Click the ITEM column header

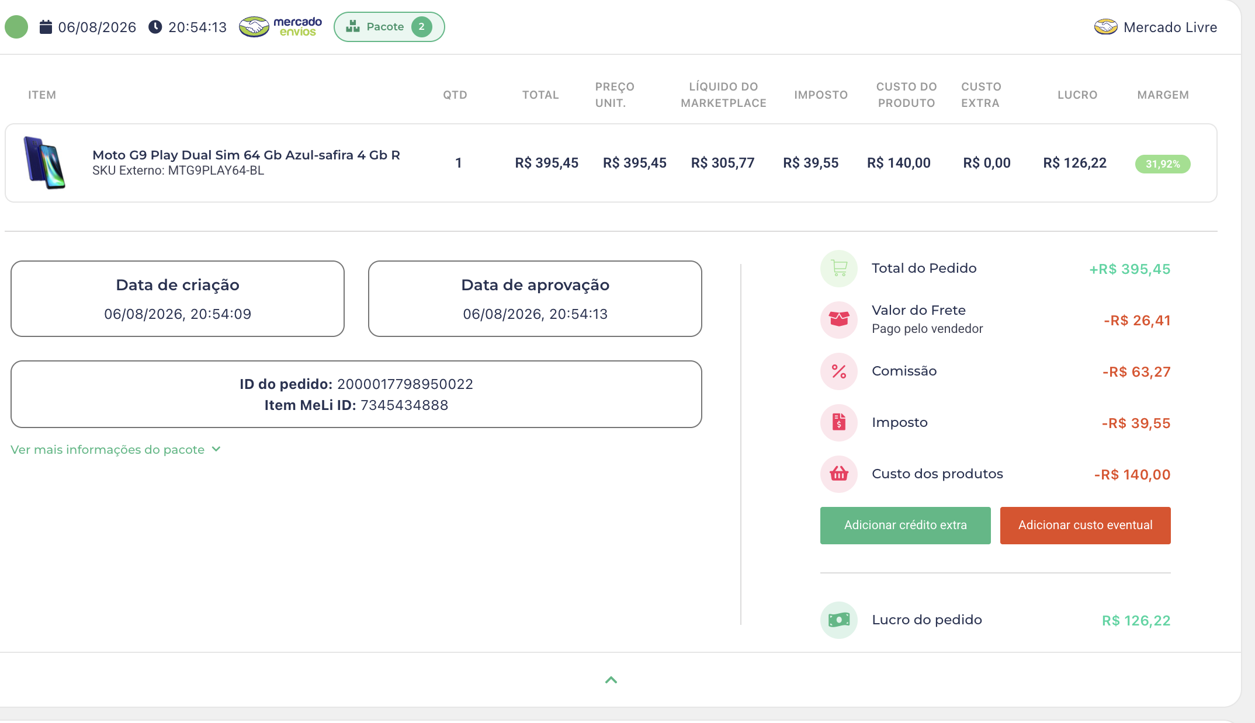point(42,95)
